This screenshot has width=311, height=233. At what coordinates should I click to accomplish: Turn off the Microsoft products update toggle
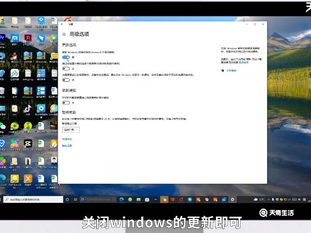(66, 57)
